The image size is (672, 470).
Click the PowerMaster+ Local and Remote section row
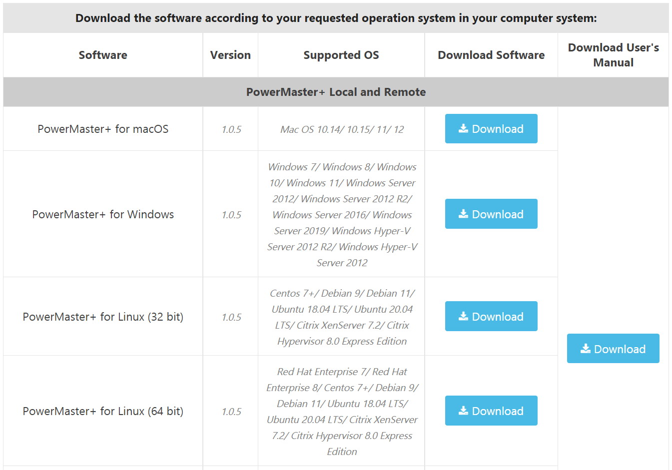tap(336, 92)
